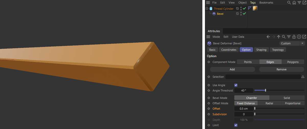
Task: Go back with the Attributes left arrow
Action: click(x=268, y=37)
